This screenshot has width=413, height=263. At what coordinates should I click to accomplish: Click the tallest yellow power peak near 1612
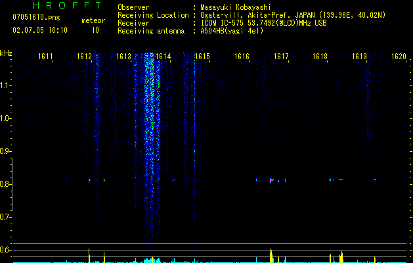[x=89, y=255]
